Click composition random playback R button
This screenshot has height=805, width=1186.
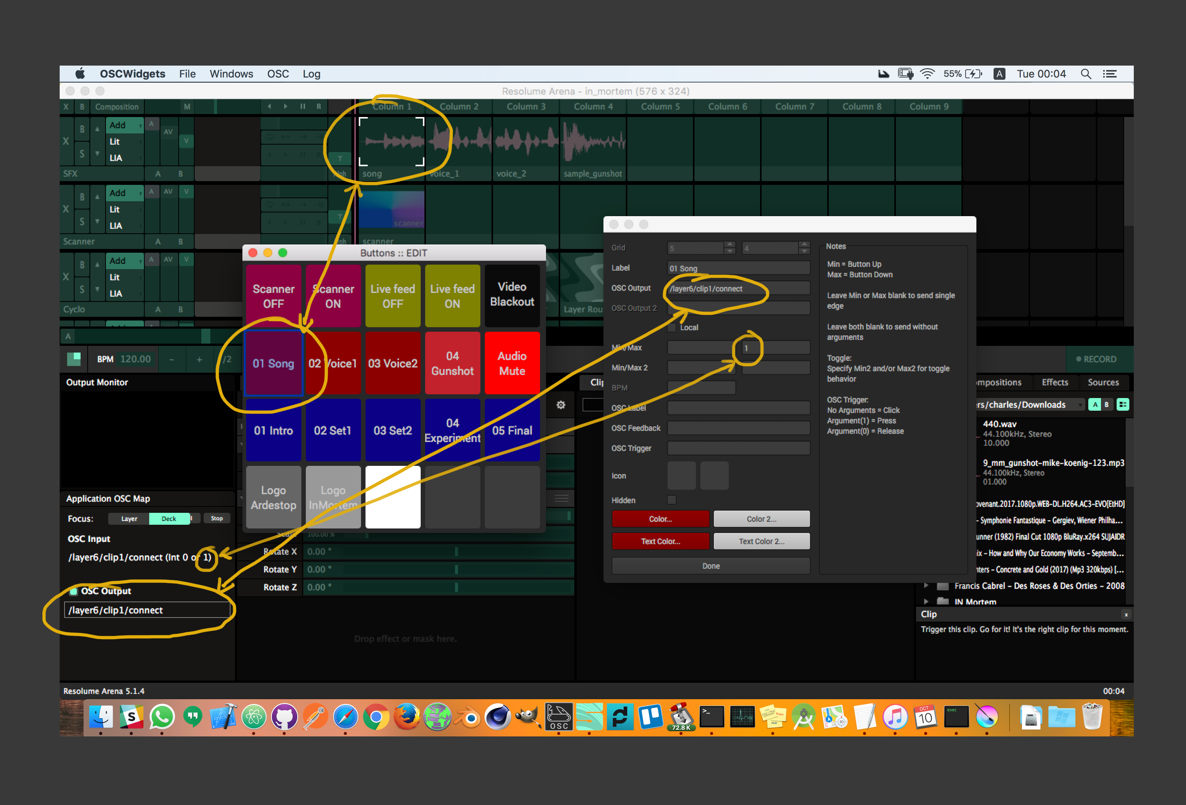[319, 107]
